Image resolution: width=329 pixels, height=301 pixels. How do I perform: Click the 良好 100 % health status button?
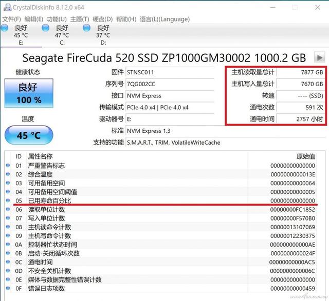click(29, 93)
